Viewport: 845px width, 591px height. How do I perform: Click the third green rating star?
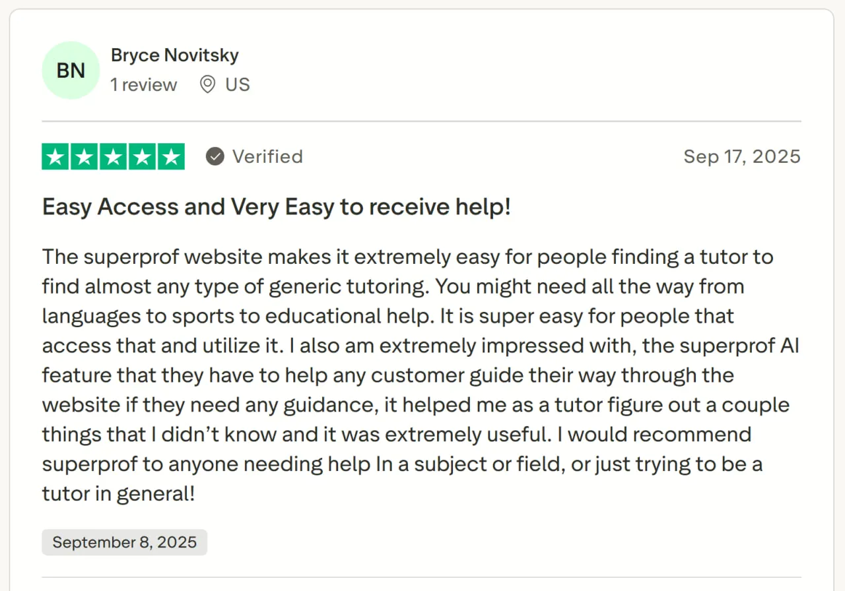click(x=114, y=156)
